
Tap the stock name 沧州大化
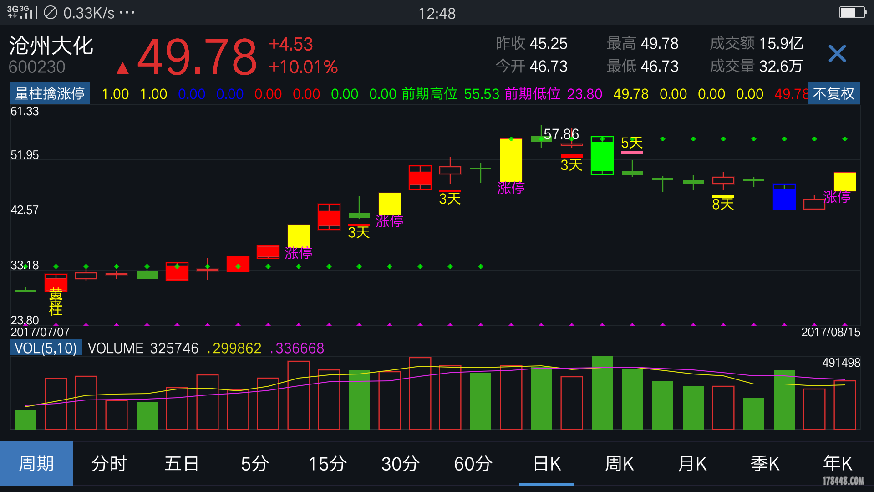[51, 46]
